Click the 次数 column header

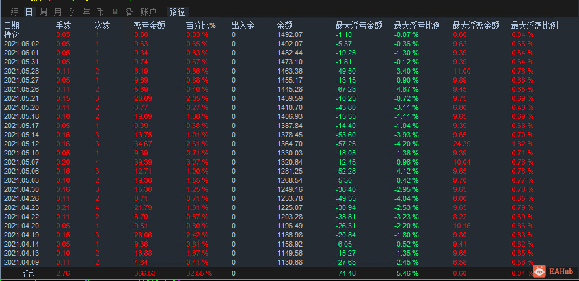[102, 25]
